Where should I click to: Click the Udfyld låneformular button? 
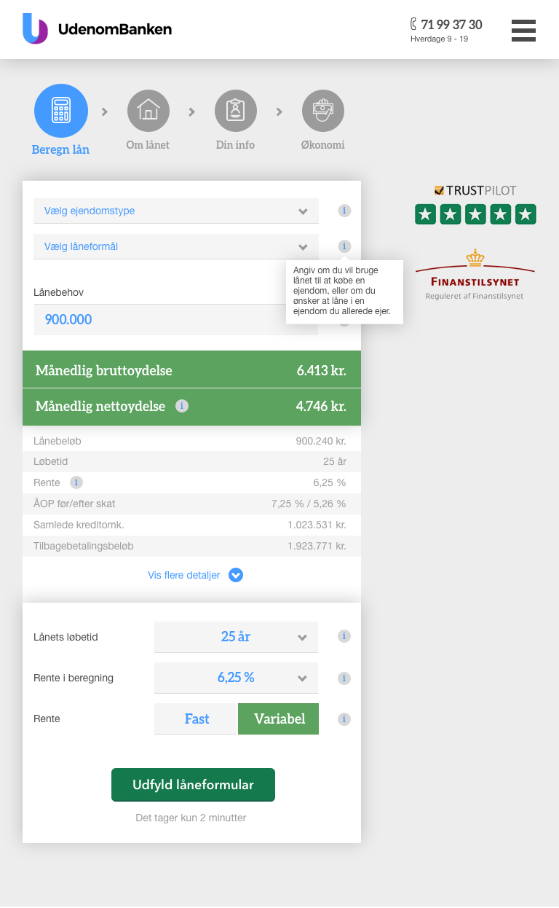coord(193,785)
